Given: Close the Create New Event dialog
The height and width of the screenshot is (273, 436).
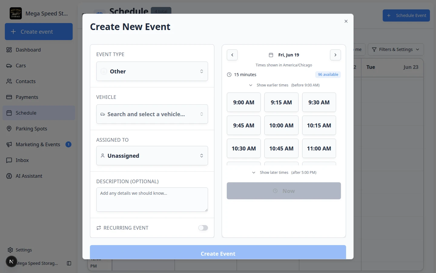Looking at the screenshot, I should [346, 21].
